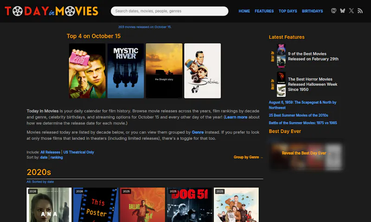Focus the search dates, movies, people field
This screenshot has height=222, width=371.
[169, 11]
